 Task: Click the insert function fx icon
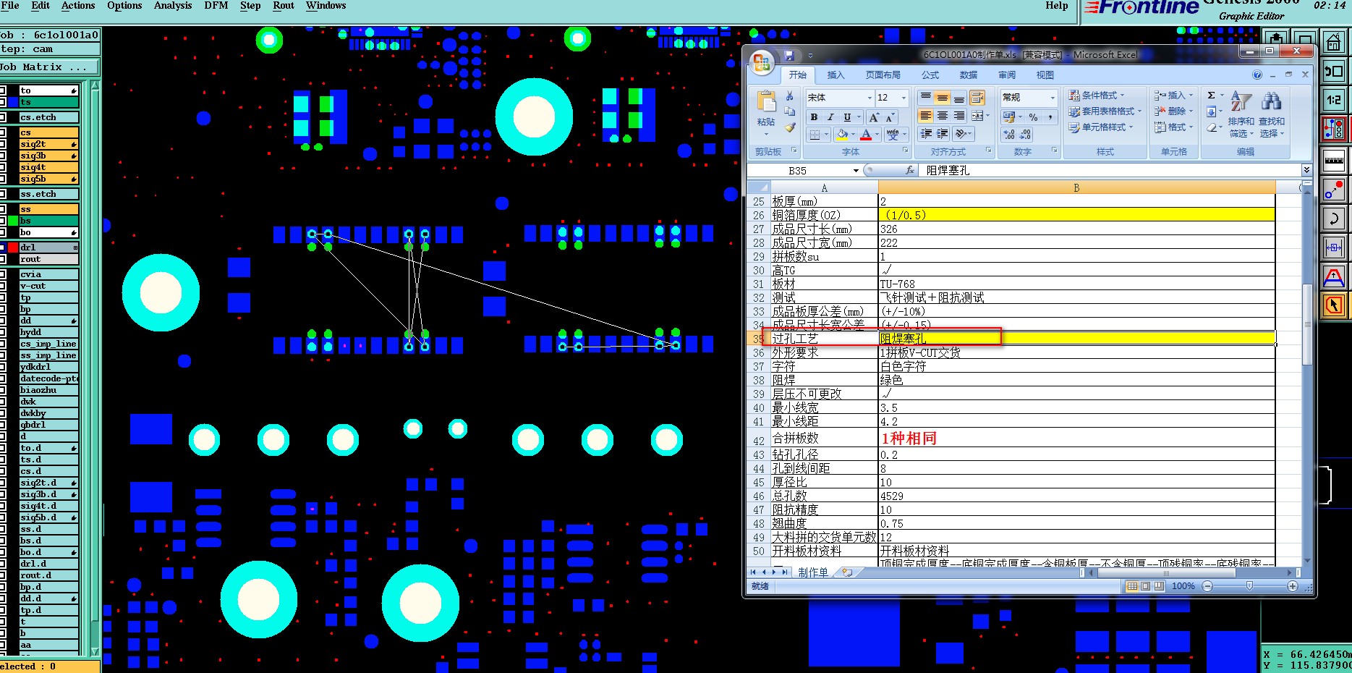[910, 171]
